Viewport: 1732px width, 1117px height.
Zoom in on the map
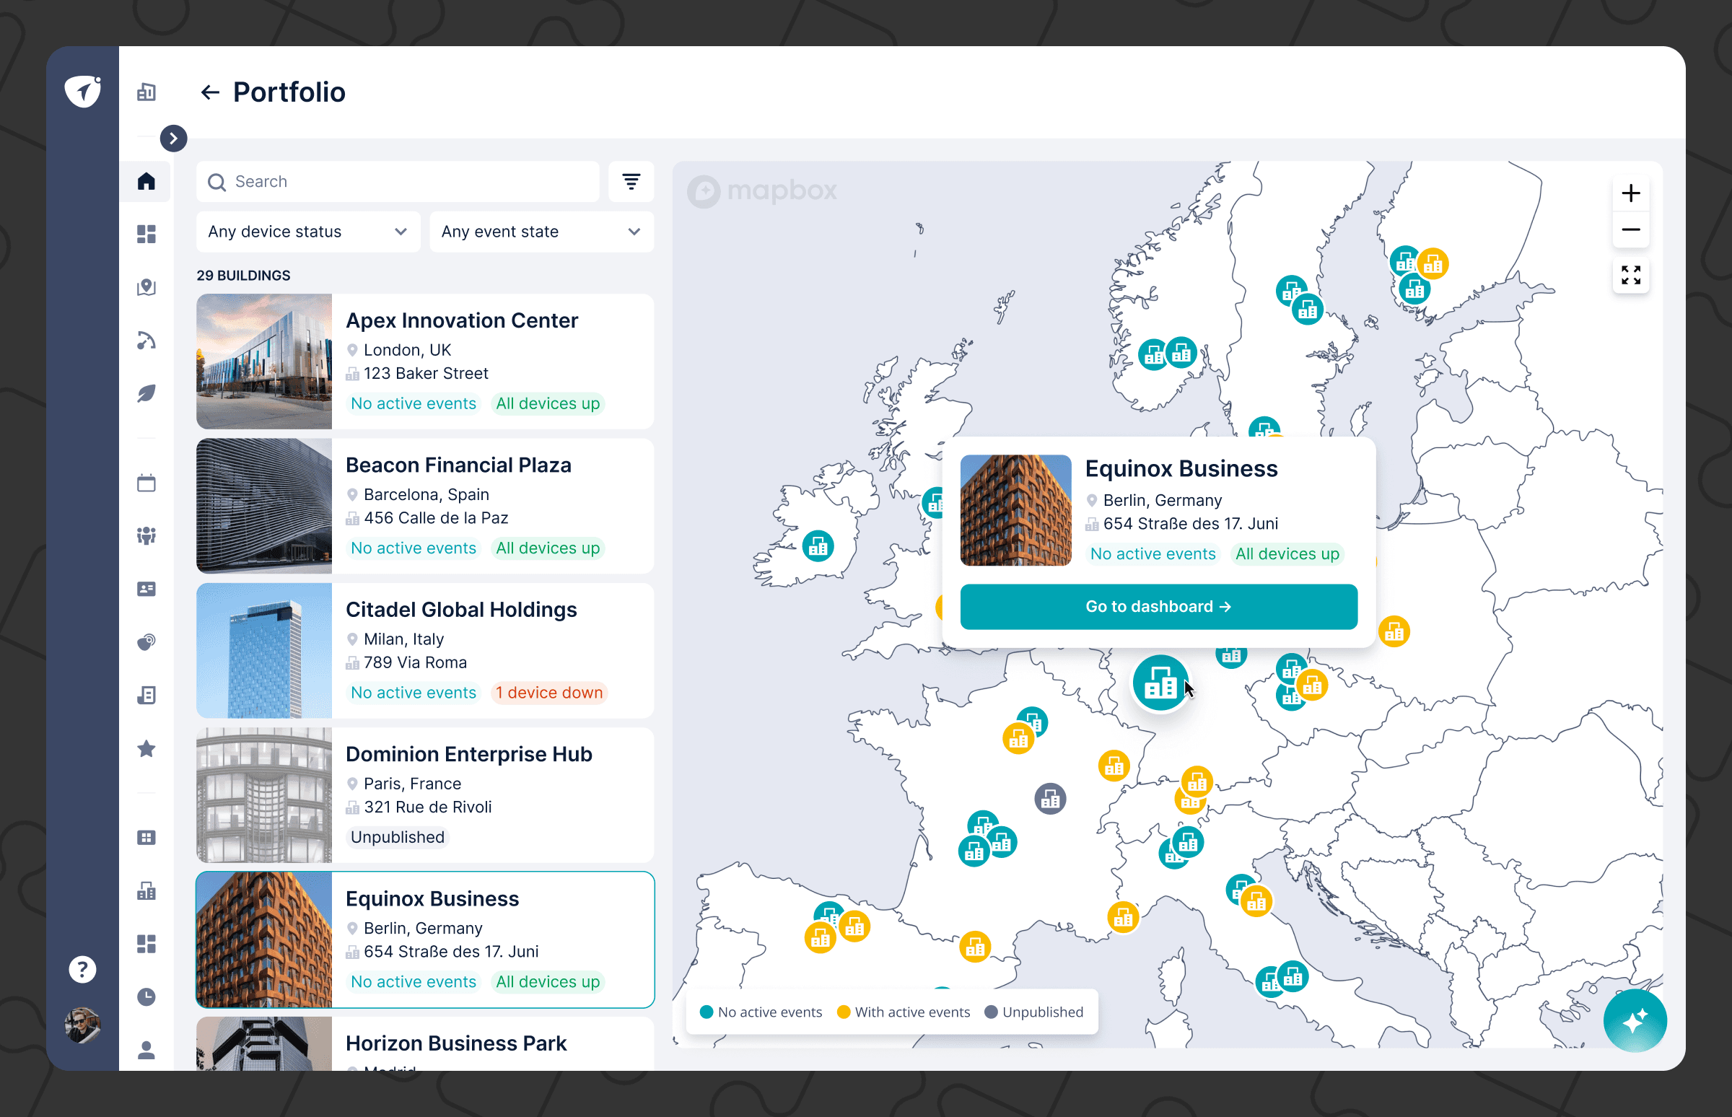[1630, 193]
